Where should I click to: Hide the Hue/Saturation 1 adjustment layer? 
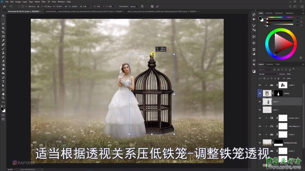(260, 118)
